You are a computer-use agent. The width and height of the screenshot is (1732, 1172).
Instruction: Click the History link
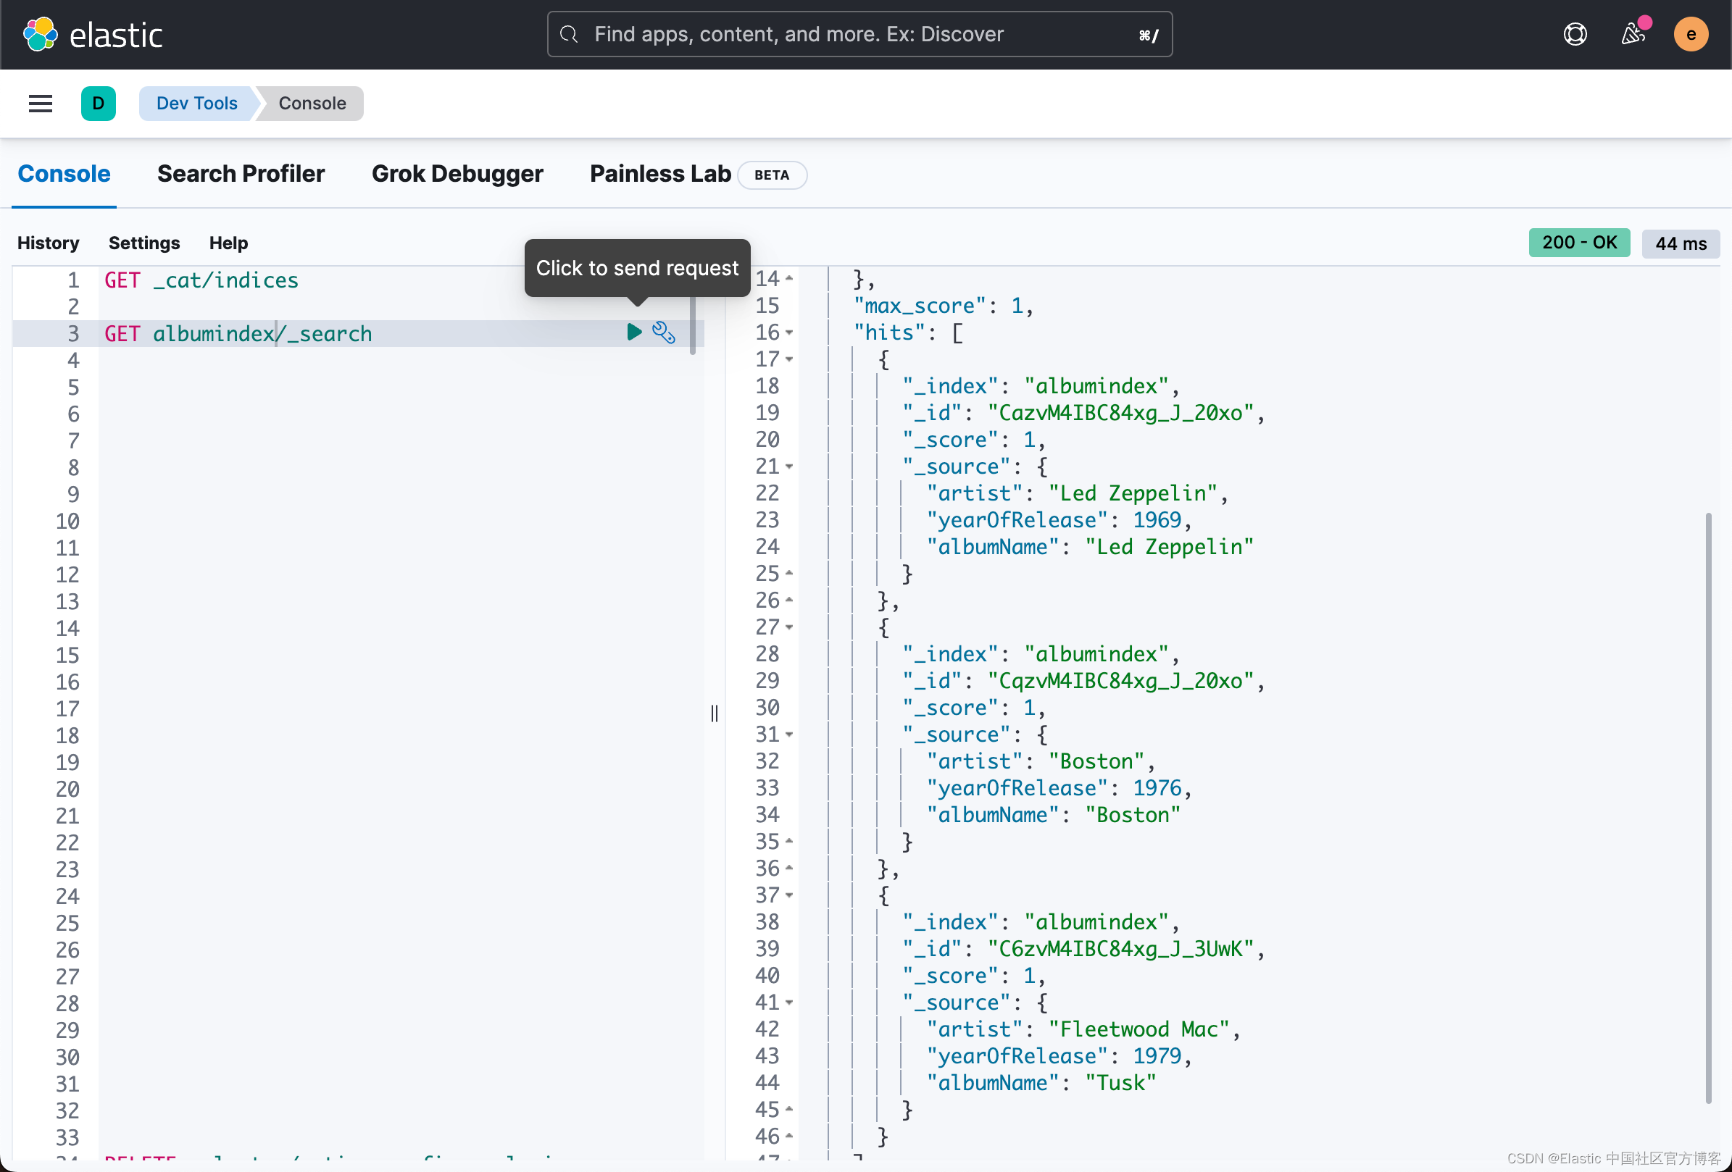[49, 243]
